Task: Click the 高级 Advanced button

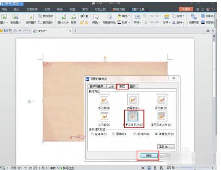Action: coord(166,147)
